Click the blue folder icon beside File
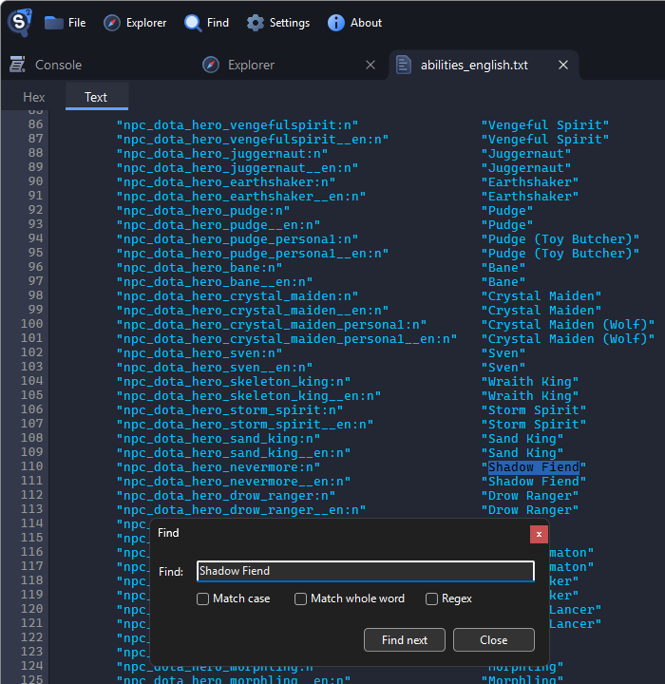Image resolution: width=665 pixels, height=684 pixels. pos(54,23)
